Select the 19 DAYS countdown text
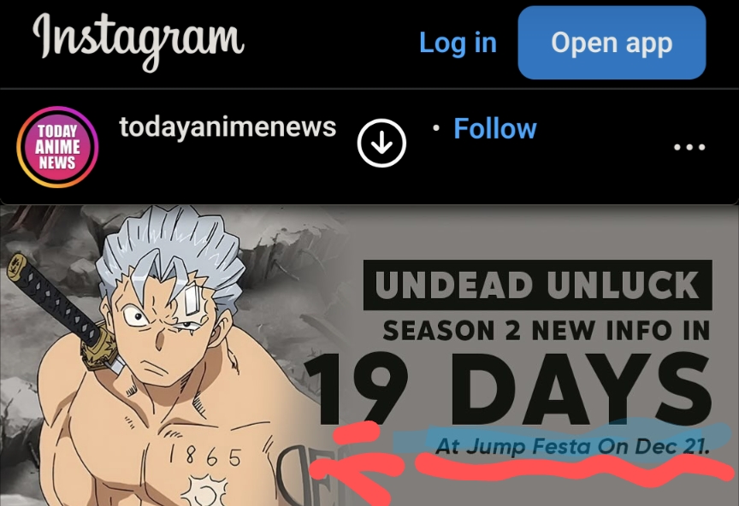Screen dimensions: 739x506 click(508, 388)
